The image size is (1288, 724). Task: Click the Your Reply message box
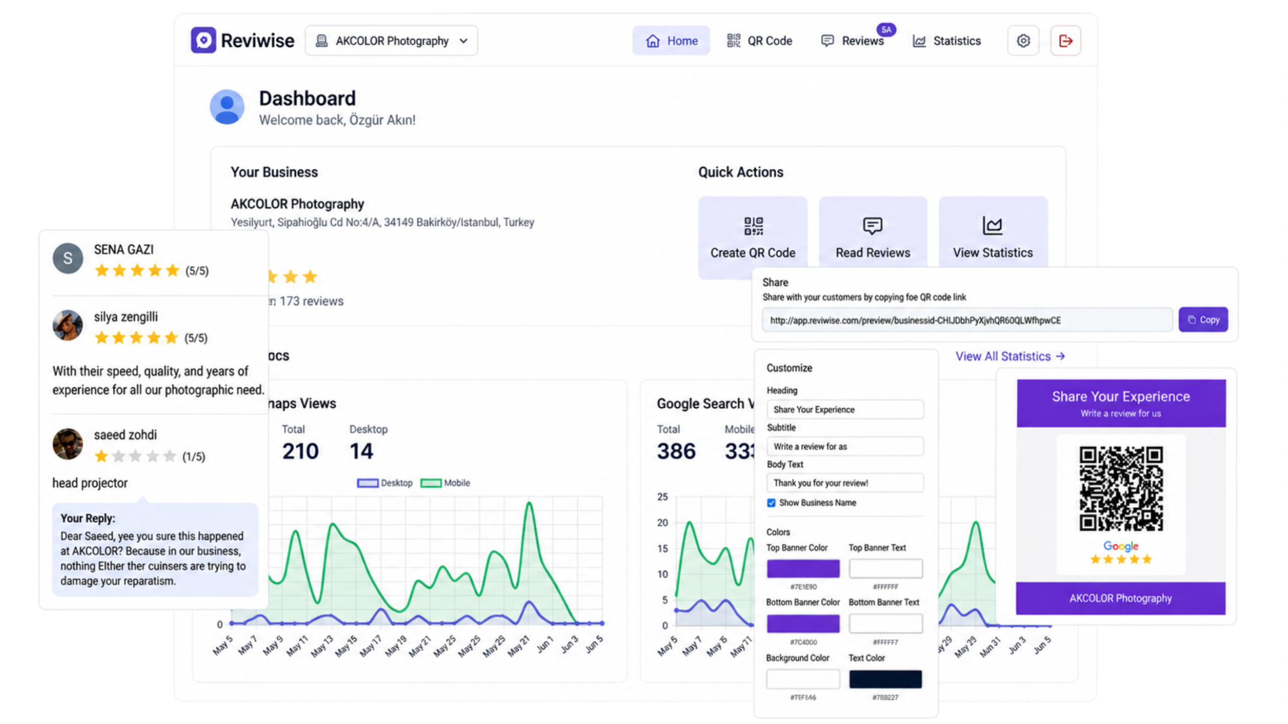pyautogui.click(x=155, y=550)
